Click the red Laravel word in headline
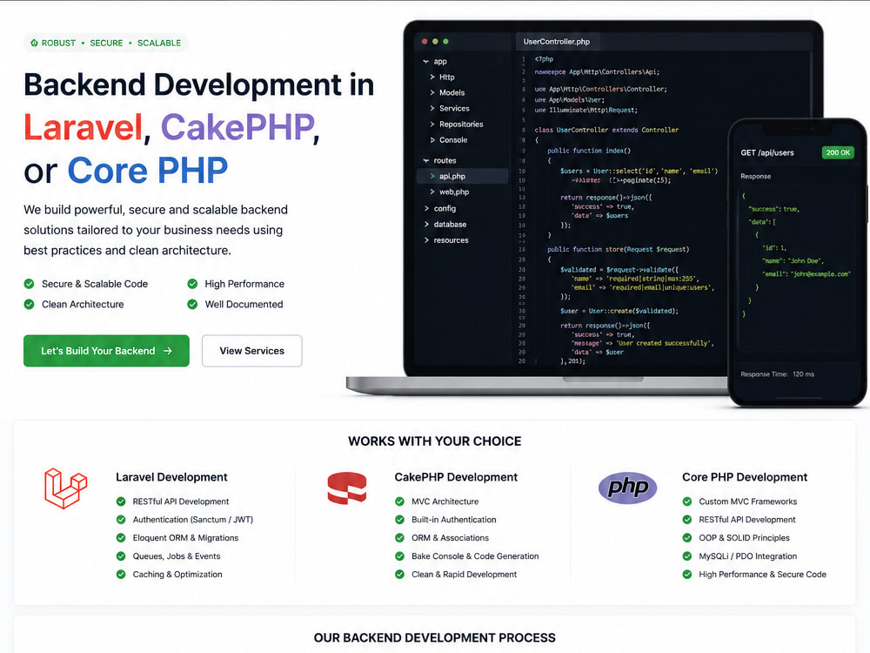The width and height of the screenshot is (870, 653). (x=84, y=127)
